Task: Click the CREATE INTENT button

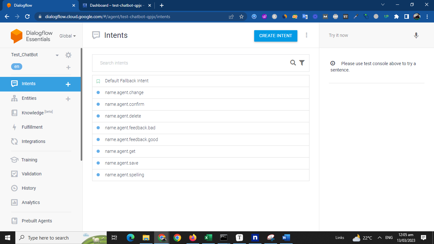Action: [275, 36]
